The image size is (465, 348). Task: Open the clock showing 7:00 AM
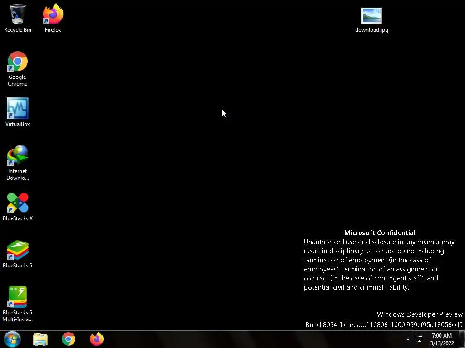tap(442, 339)
